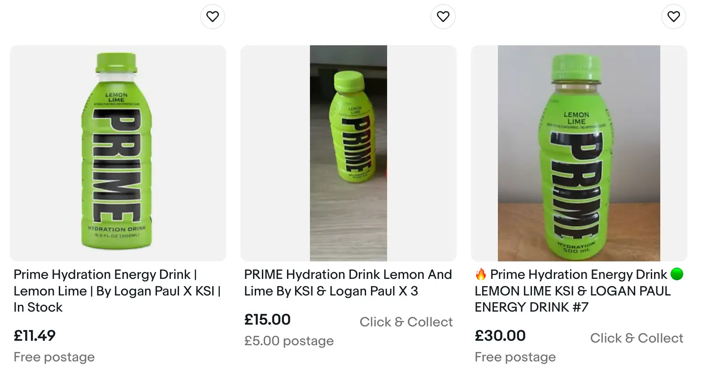Click the £15.00 price text

tap(266, 320)
